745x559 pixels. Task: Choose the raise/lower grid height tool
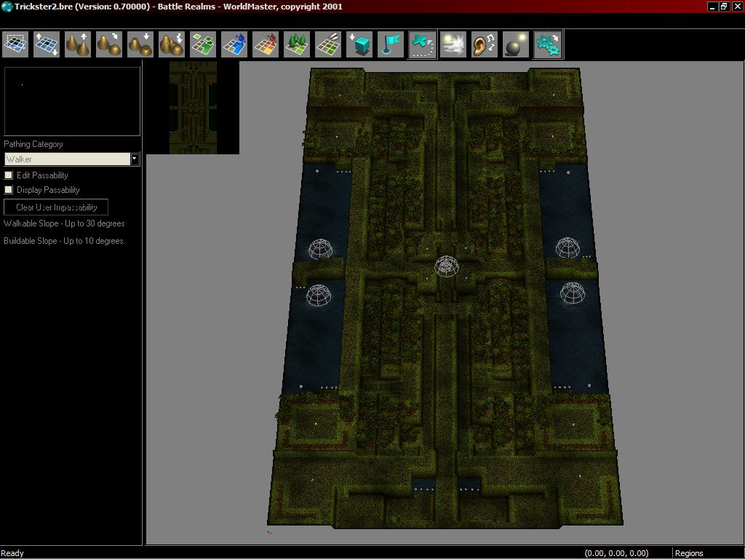click(47, 44)
